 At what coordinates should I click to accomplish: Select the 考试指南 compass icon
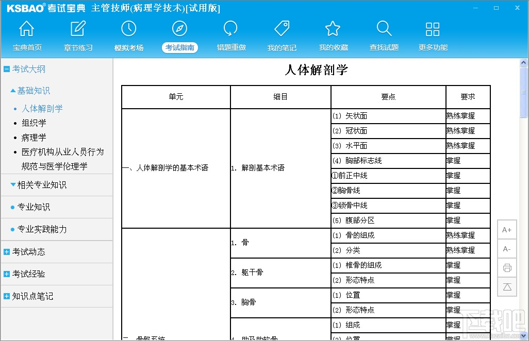179,29
